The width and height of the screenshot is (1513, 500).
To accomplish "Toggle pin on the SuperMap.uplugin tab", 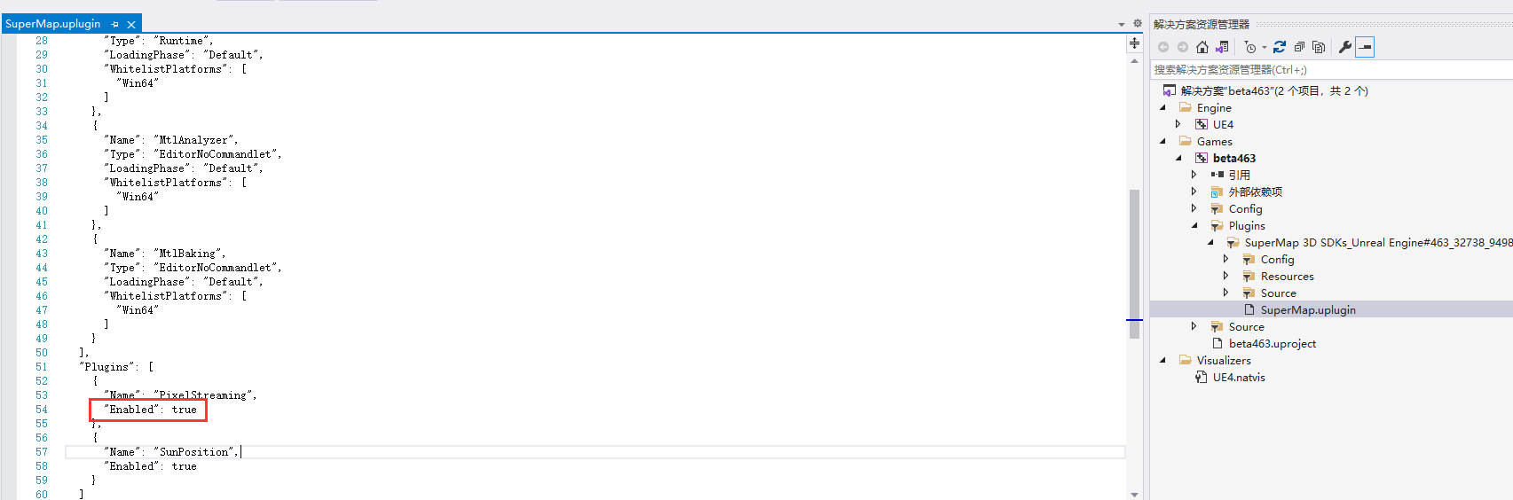I will point(115,24).
